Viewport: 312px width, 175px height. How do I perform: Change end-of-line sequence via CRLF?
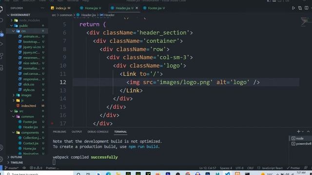(250, 168)
